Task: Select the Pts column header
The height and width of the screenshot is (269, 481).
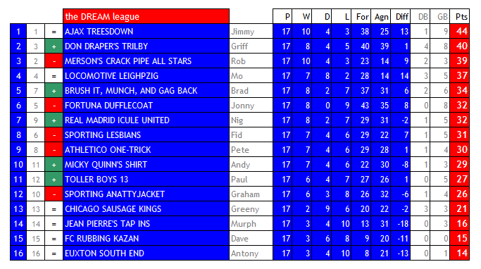Action: tap(460, 17)
